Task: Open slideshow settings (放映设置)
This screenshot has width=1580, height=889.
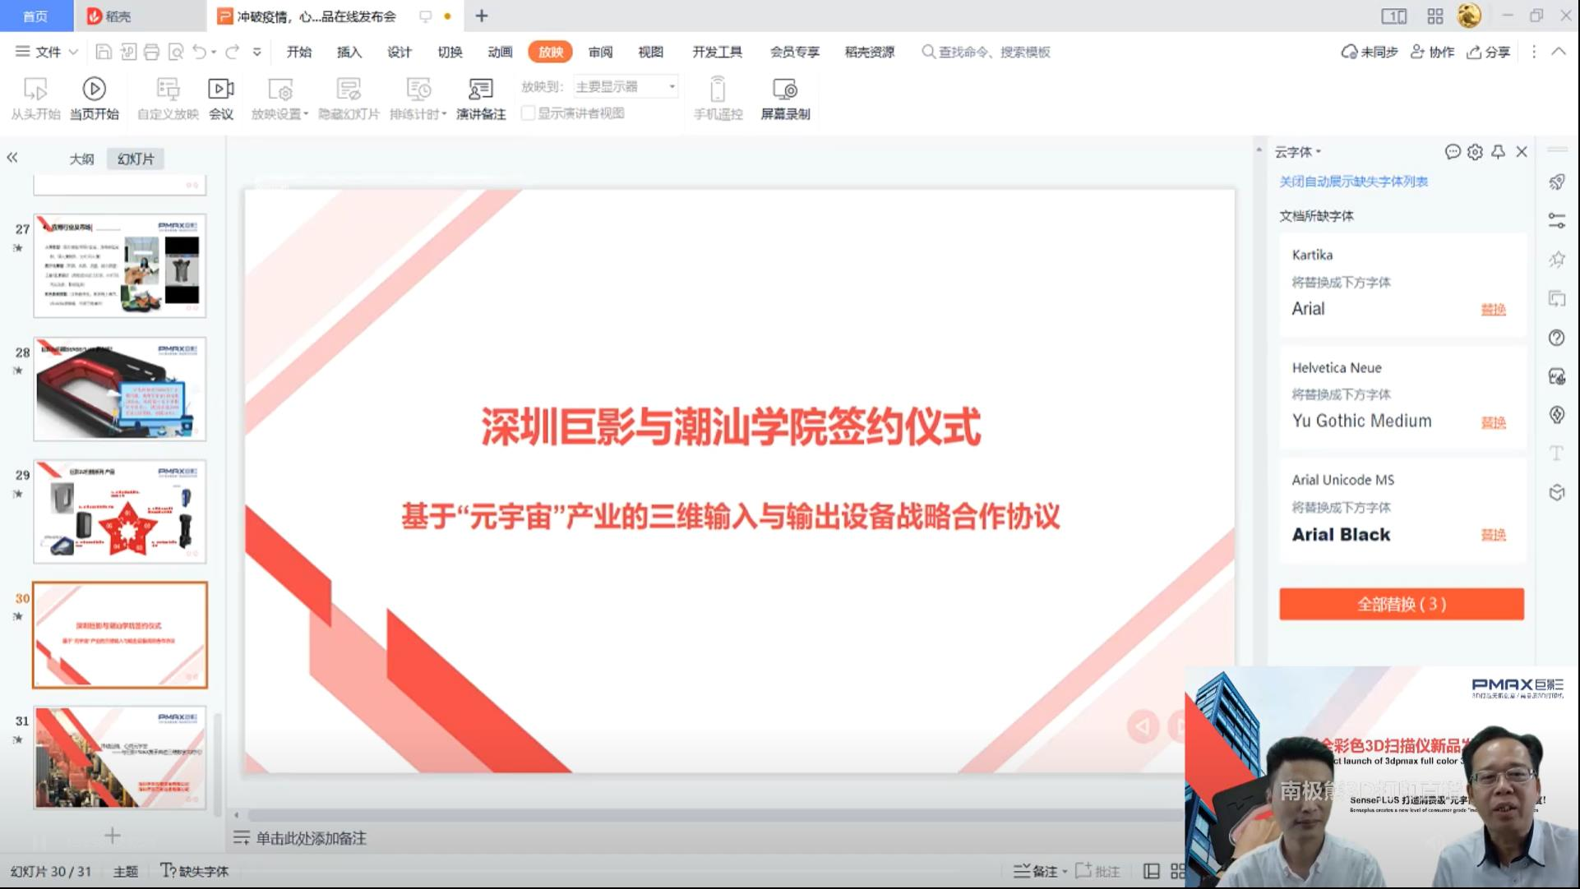Action: point(280,99)
